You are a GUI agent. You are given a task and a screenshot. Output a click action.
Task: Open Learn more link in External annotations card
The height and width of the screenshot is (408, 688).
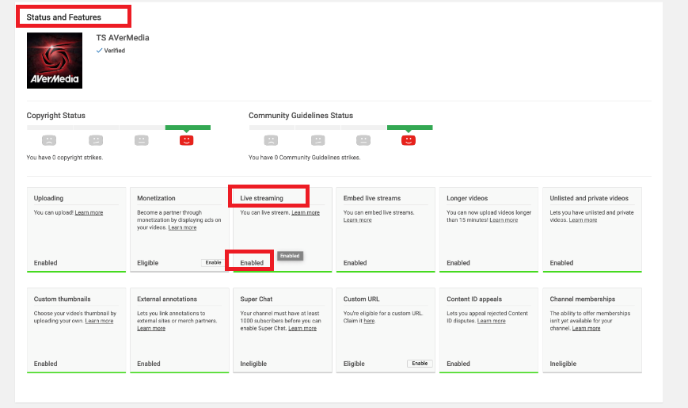151,329
